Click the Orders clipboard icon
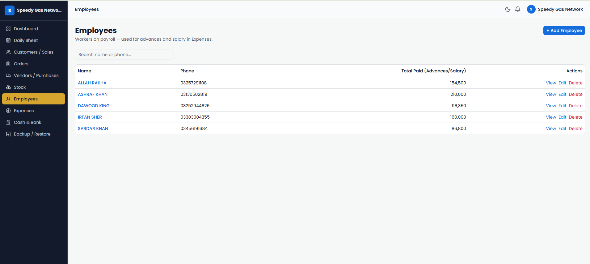Image resolution: width=590 pixels, height=264 pixels. pyautogui.click(x=8, y=64)
